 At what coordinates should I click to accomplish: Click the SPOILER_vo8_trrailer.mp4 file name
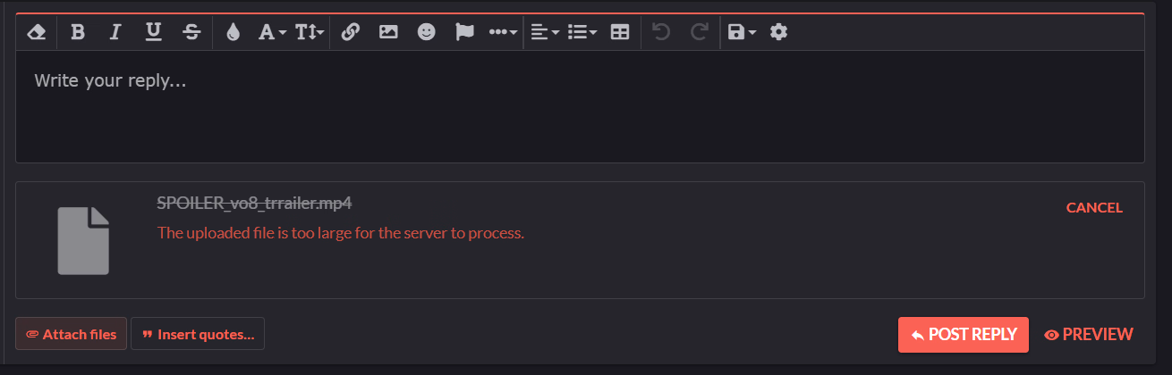[254, 203]
